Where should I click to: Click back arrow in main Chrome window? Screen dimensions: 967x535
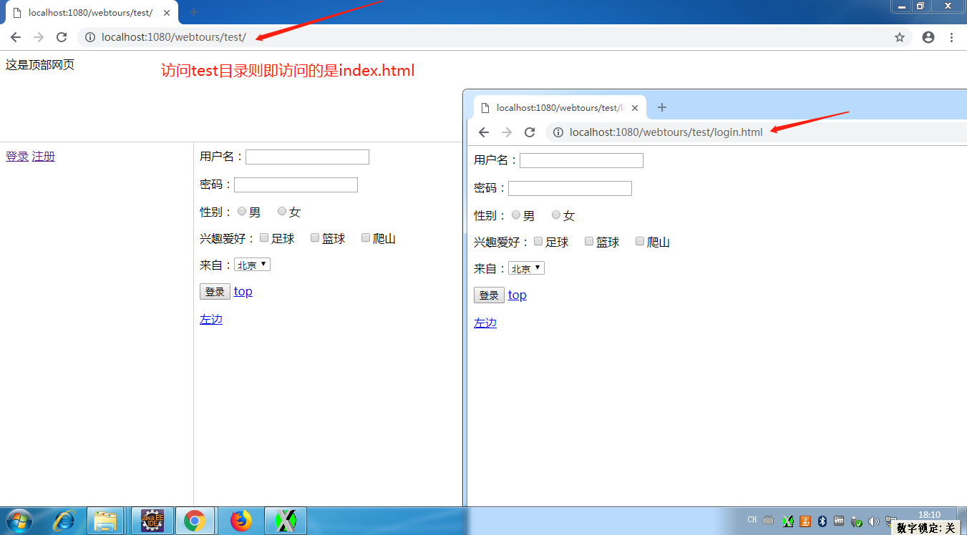(16, 37)
